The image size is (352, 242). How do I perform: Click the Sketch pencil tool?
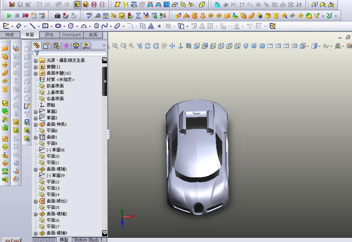coord(6,26)
